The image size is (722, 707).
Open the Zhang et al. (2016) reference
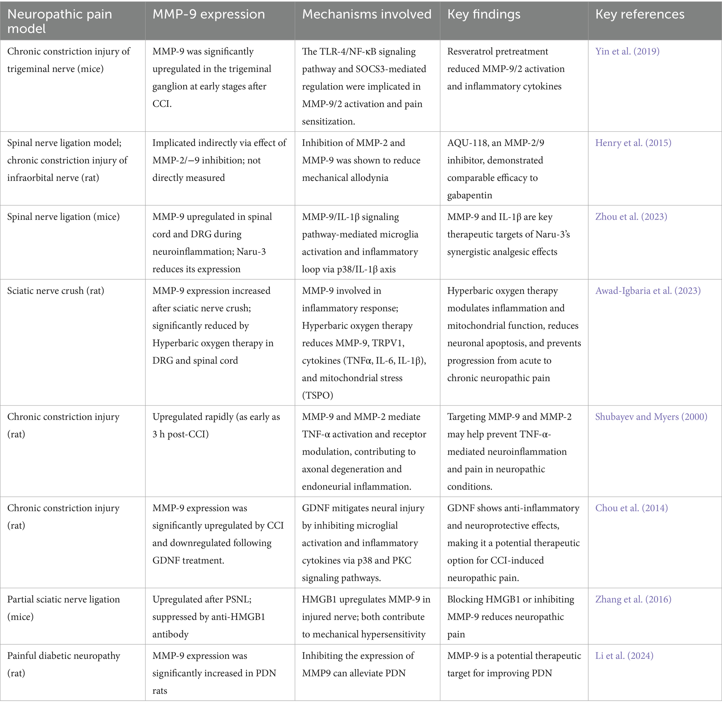click(x=633, y=599)
